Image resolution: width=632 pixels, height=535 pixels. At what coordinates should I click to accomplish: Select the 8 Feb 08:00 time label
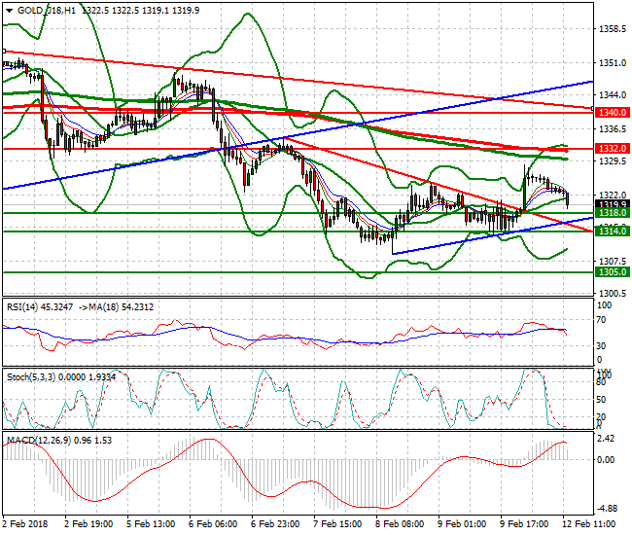(400, 524)
